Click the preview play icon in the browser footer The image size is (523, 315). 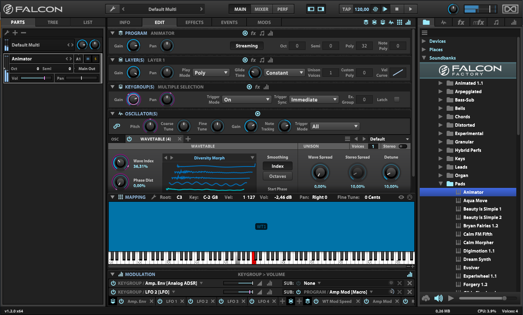point(451,298)
